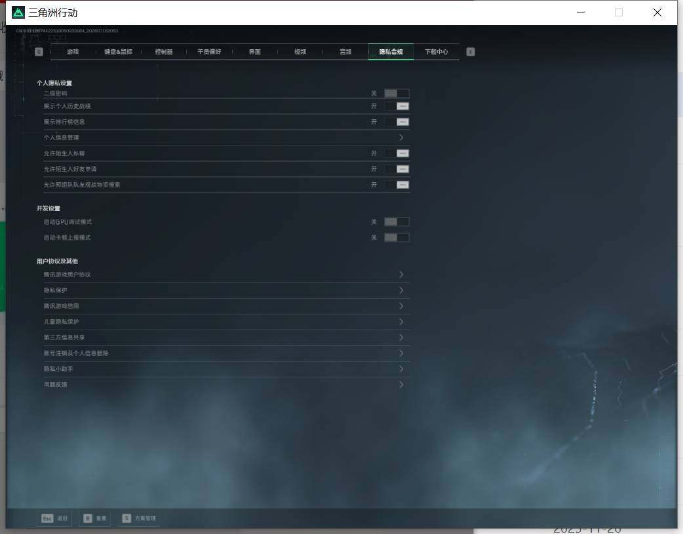
Task: Enable 启动GPU调试模式 toggle
Action: pos(397,222)
